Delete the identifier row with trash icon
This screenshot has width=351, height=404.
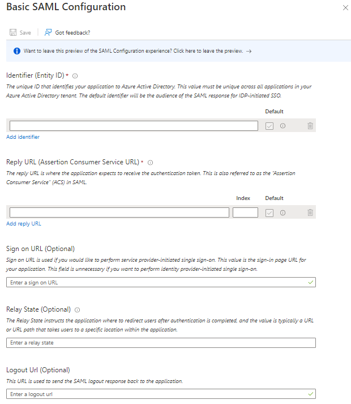[x=310, y=126]
